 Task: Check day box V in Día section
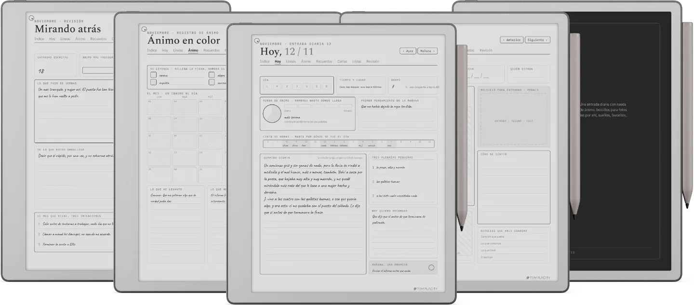(307, 87)
